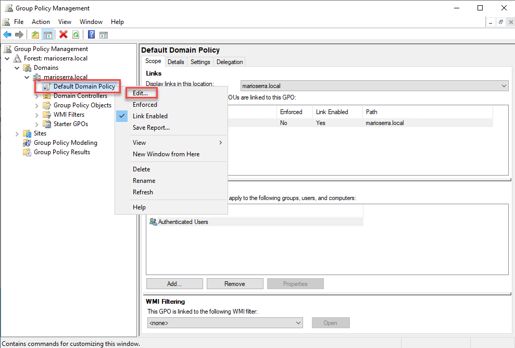Click the Group Policy Management root node icon

(7, 49)
